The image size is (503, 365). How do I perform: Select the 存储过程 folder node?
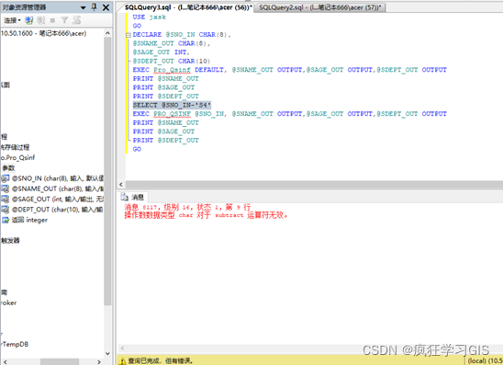pos(15,147)
